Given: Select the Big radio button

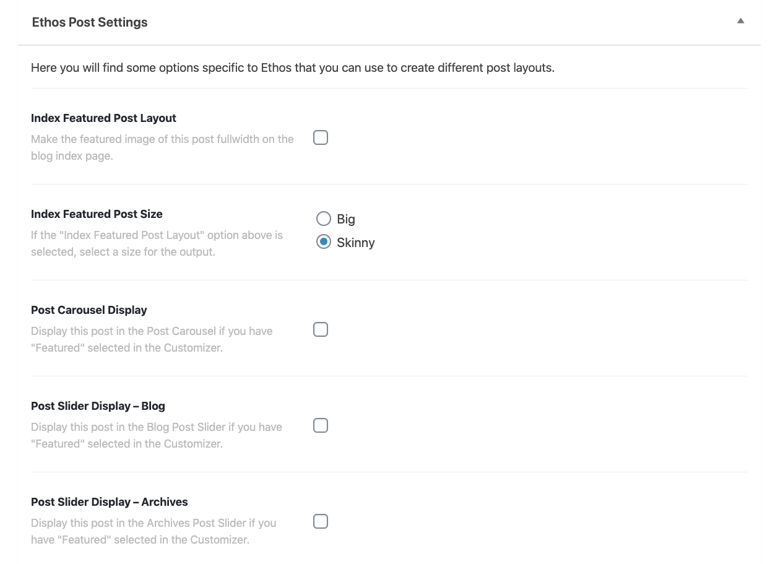Looking at the screenshot, I should point(323,219).
